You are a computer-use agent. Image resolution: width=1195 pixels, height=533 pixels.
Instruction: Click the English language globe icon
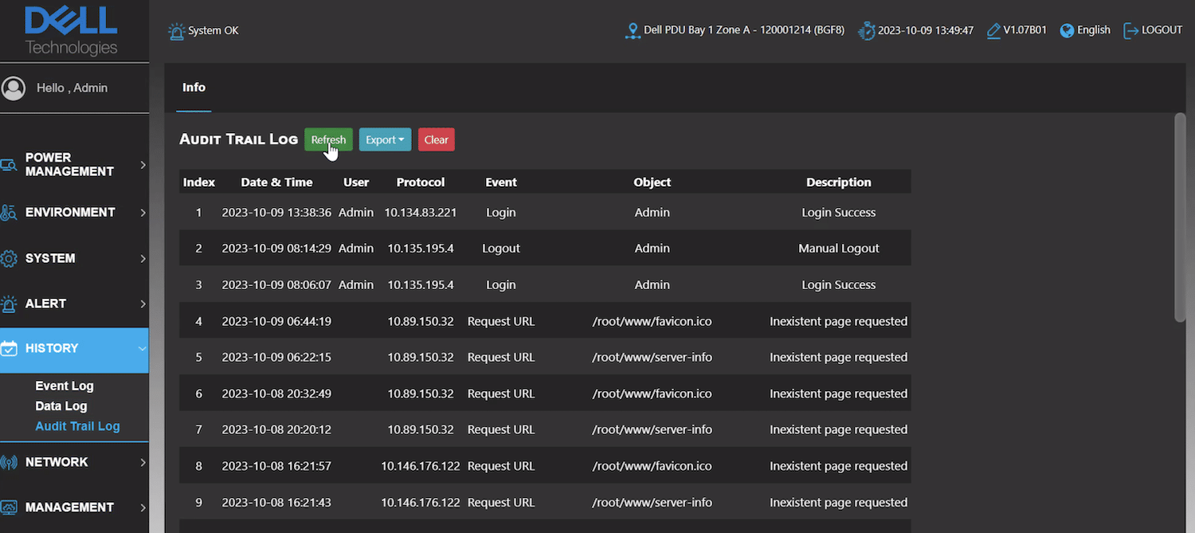pos(1068,30)
